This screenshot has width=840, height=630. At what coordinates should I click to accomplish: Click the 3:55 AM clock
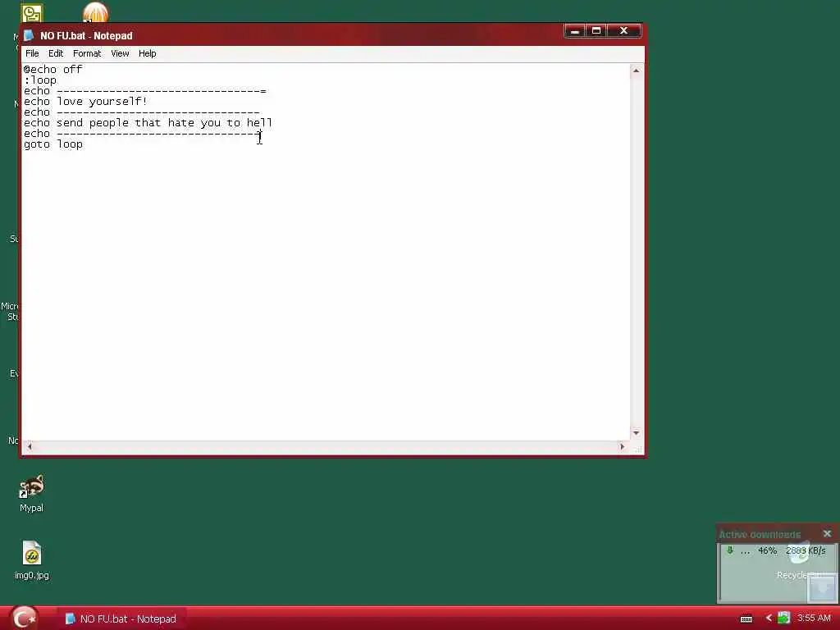(x=814, y=619)
